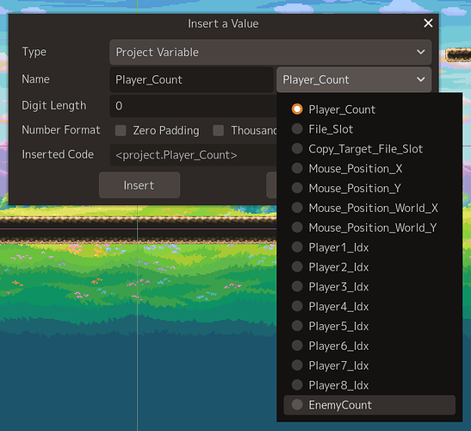Collapse the Player_Count variable dropdown
The width and height of the screenshot is (471, 431).
click(x=354, y=79)
